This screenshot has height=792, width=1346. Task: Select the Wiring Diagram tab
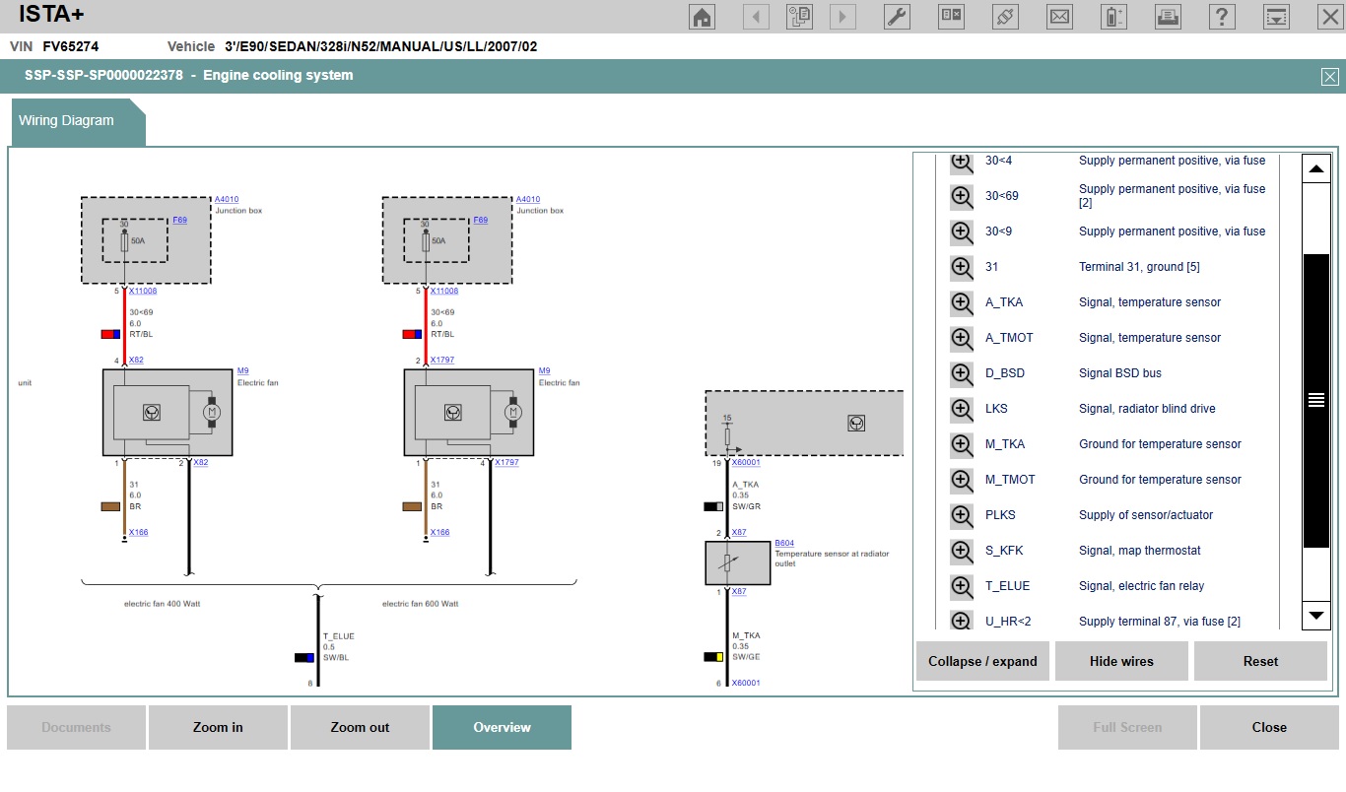point(67,121)
